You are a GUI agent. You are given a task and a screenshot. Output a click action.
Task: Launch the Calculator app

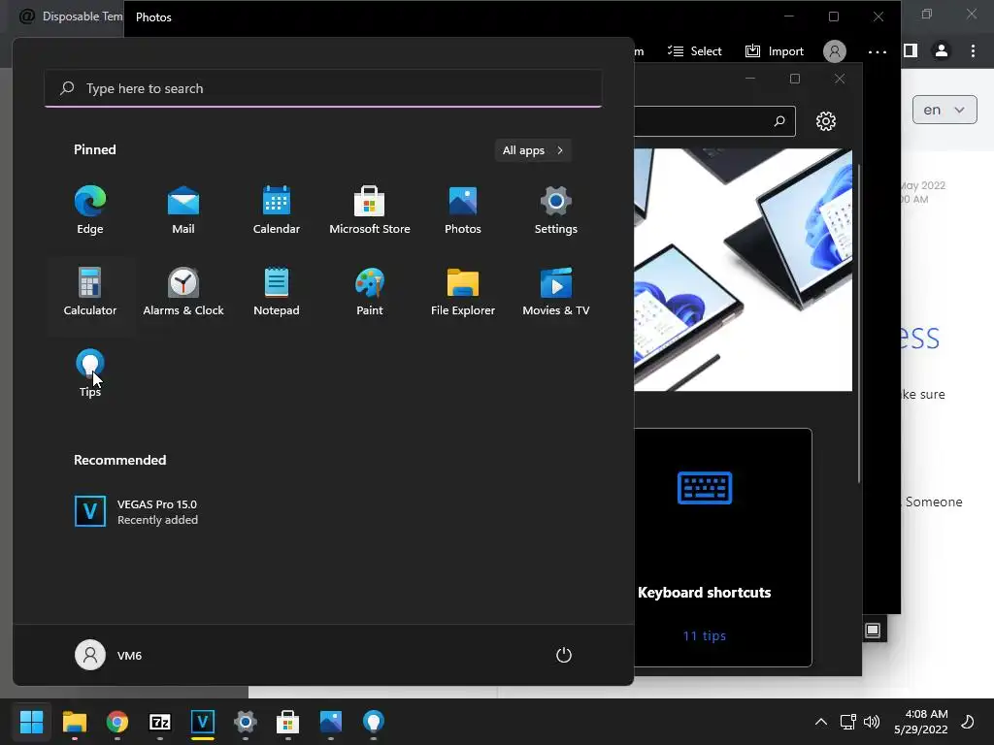[90, 292]
